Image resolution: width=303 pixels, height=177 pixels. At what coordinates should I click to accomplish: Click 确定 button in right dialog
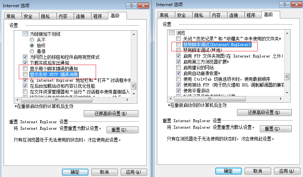point(228,171)
